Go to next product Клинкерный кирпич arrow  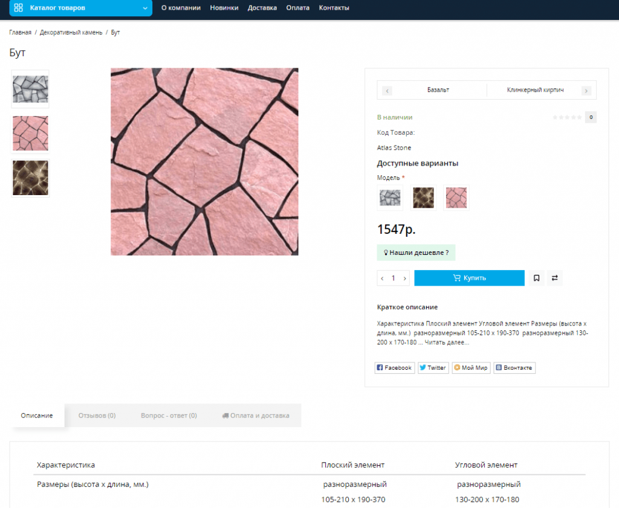coord(586,91)
